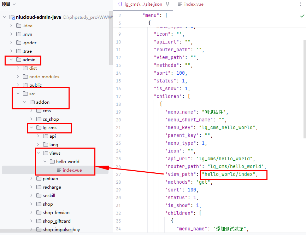Click the green inspection checkmark icon
This screenshot has width=306, height=235.
[x=302, y=16]
